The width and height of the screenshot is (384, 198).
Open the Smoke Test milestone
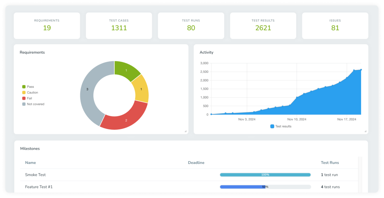pyautogui.click(x=35, y=175)
